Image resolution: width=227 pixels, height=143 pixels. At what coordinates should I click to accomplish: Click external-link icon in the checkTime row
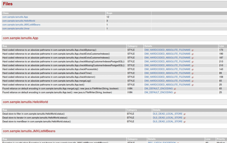pos(193,73)
